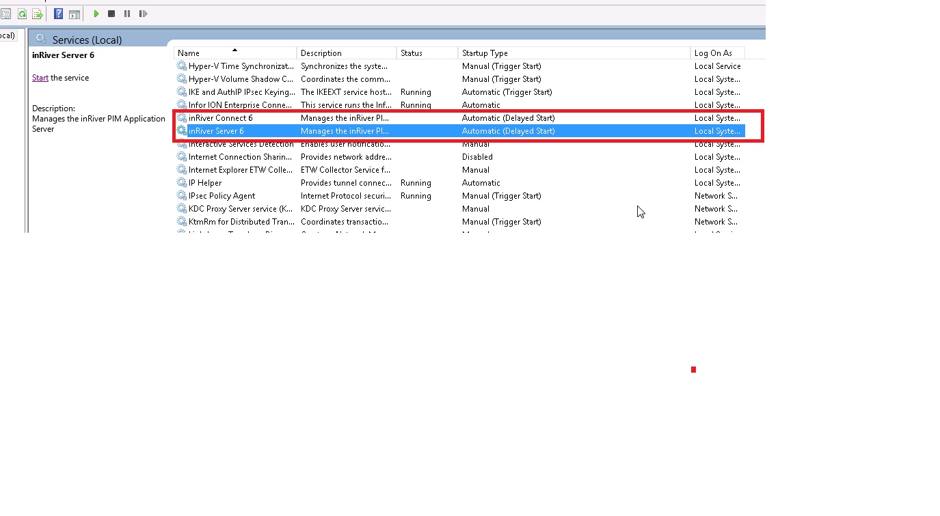The image size is (940, 516).
Task: Click the Stop Service square icon
Action: click(111, 14)
